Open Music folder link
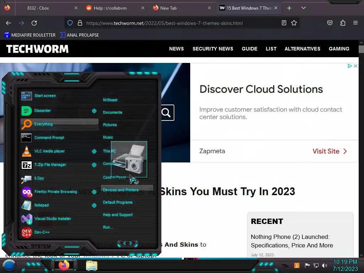364x273 pixels. point(108,138)
